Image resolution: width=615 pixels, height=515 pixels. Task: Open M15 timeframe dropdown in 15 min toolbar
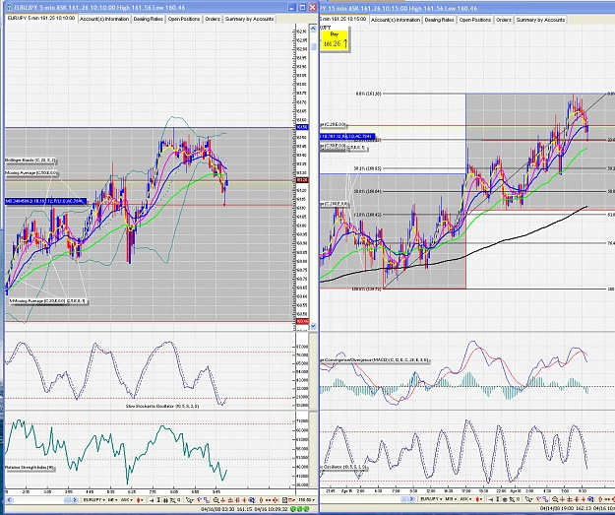[451, 499]
